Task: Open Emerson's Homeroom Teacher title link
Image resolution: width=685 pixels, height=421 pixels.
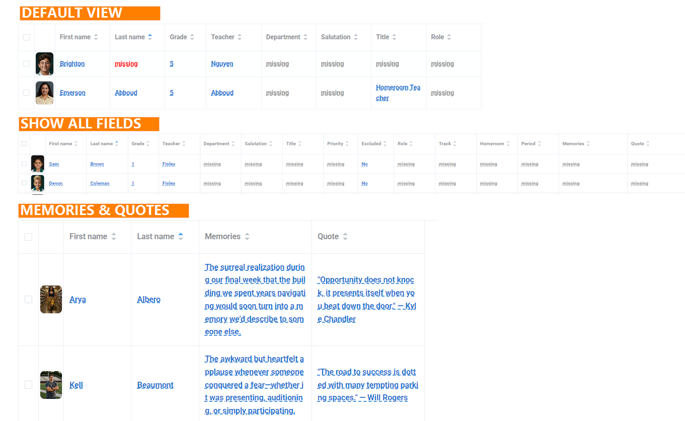Action: click(x=398, y=93)
